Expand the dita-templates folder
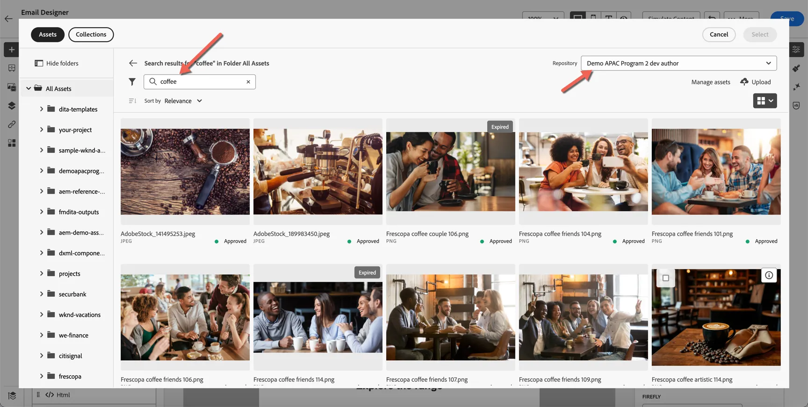The height and width of the screenshot is (407, 808). (x=41, y=109)
